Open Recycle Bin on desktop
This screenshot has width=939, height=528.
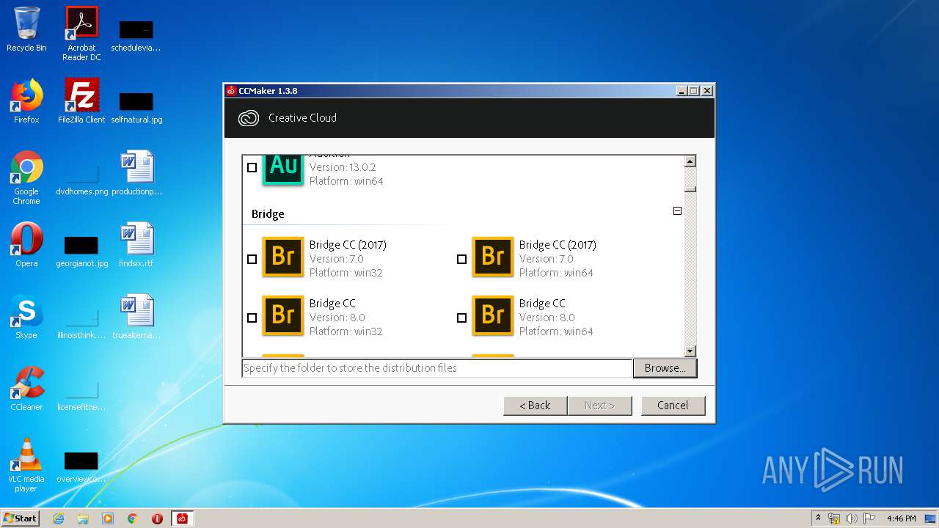coord(26,30)
